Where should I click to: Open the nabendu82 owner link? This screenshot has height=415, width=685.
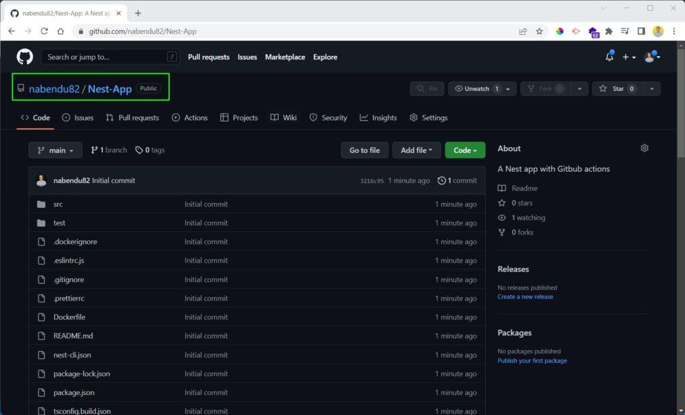click(54, 89)
